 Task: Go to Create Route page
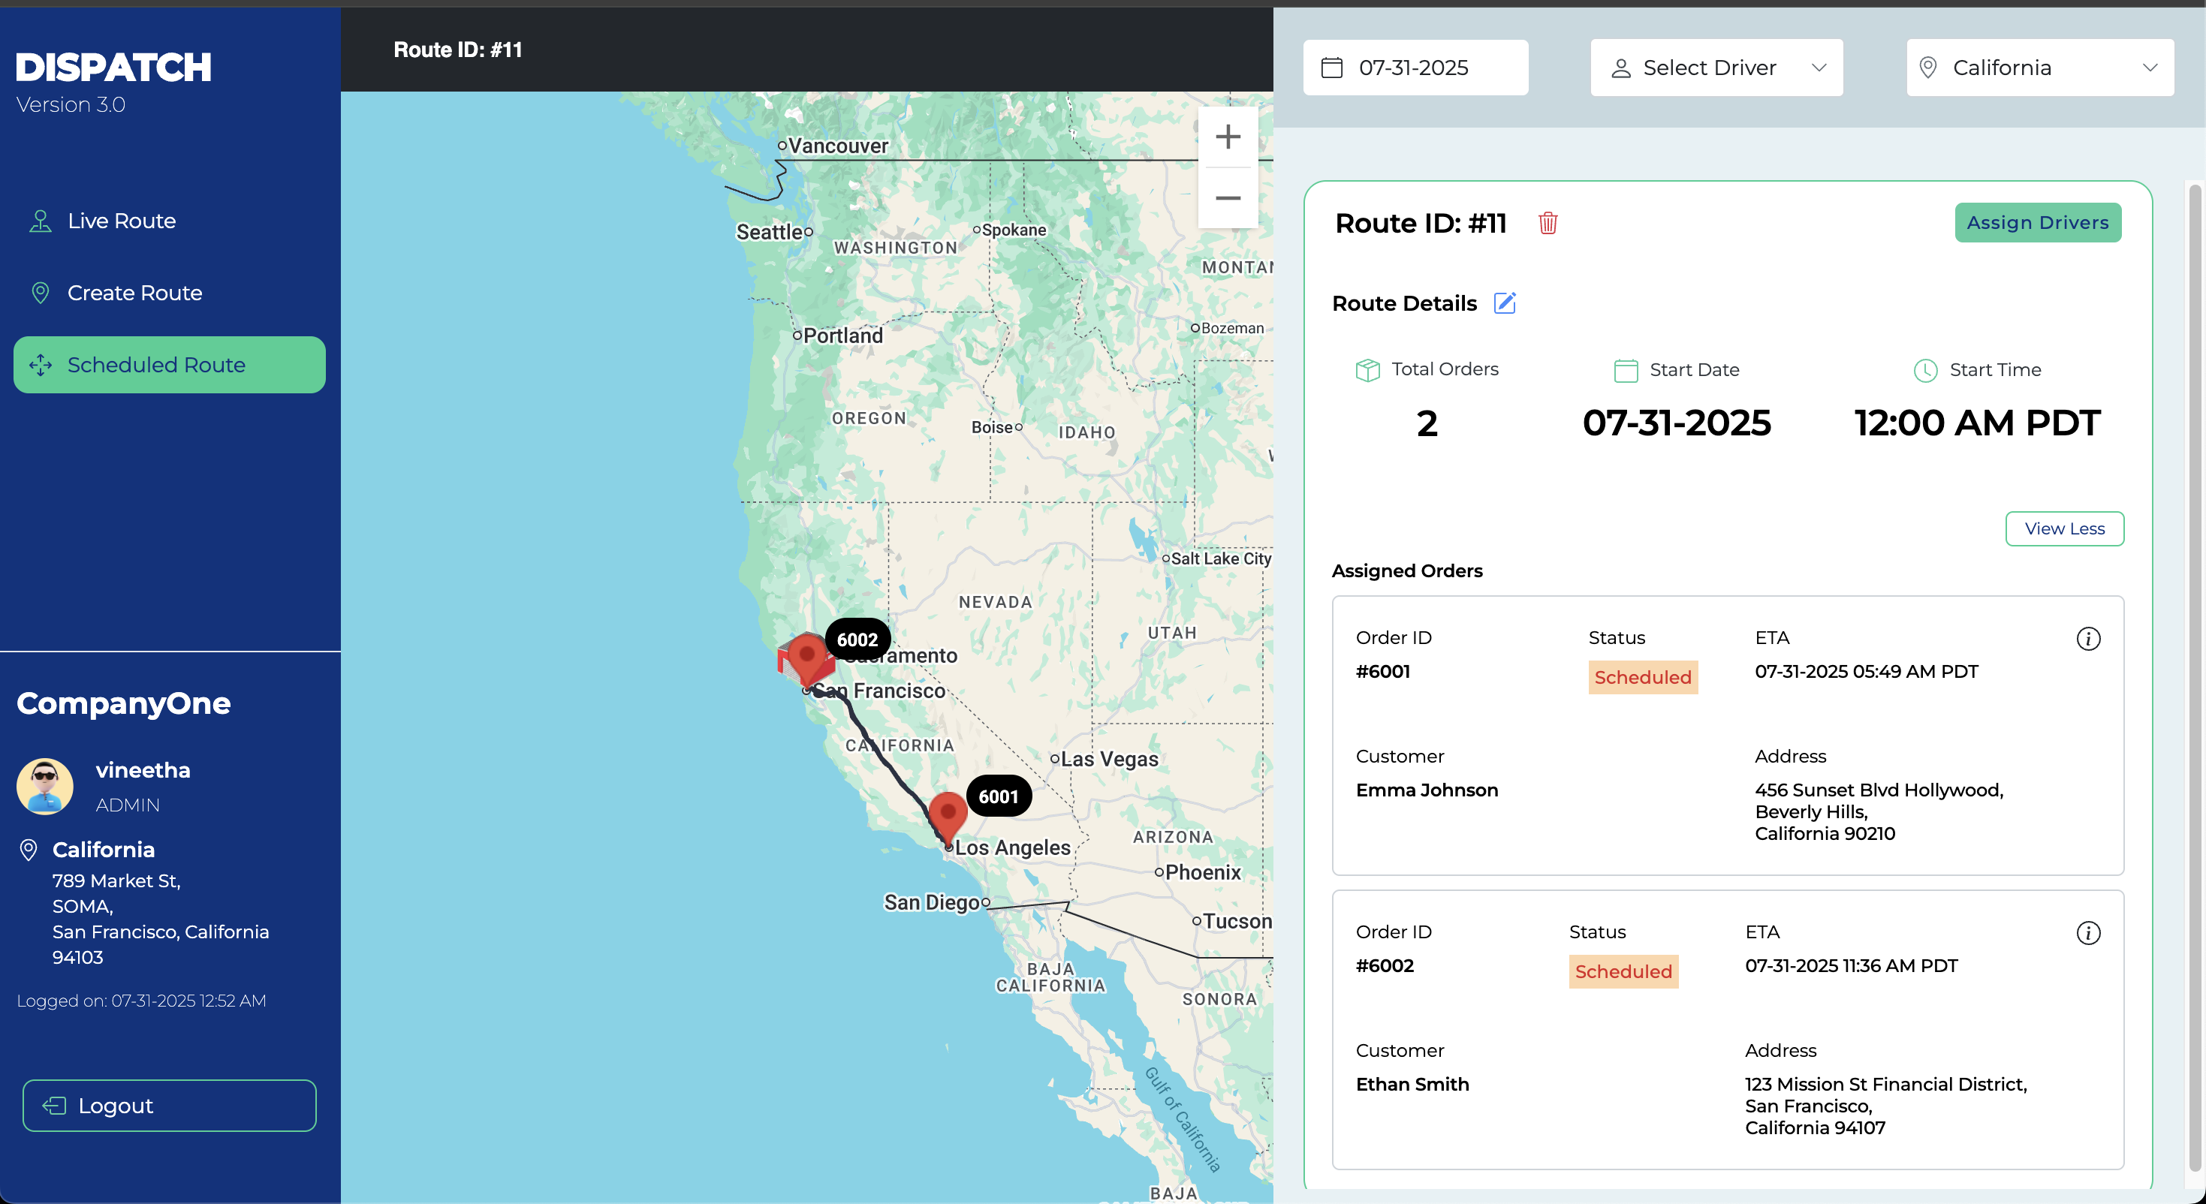[x=134, y=293]
